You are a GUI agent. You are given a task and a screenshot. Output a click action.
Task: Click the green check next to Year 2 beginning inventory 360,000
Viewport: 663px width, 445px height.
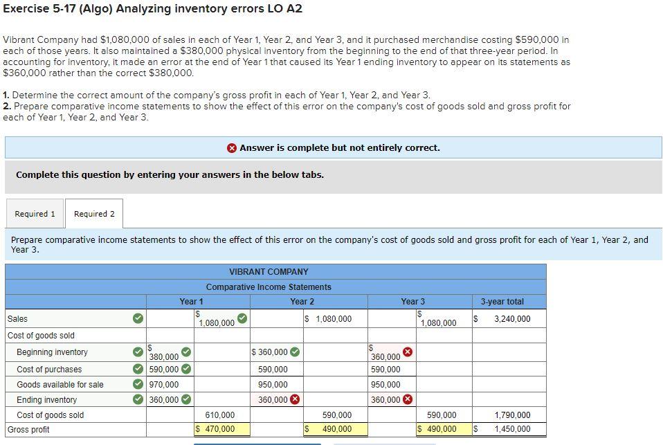[295, 352]
